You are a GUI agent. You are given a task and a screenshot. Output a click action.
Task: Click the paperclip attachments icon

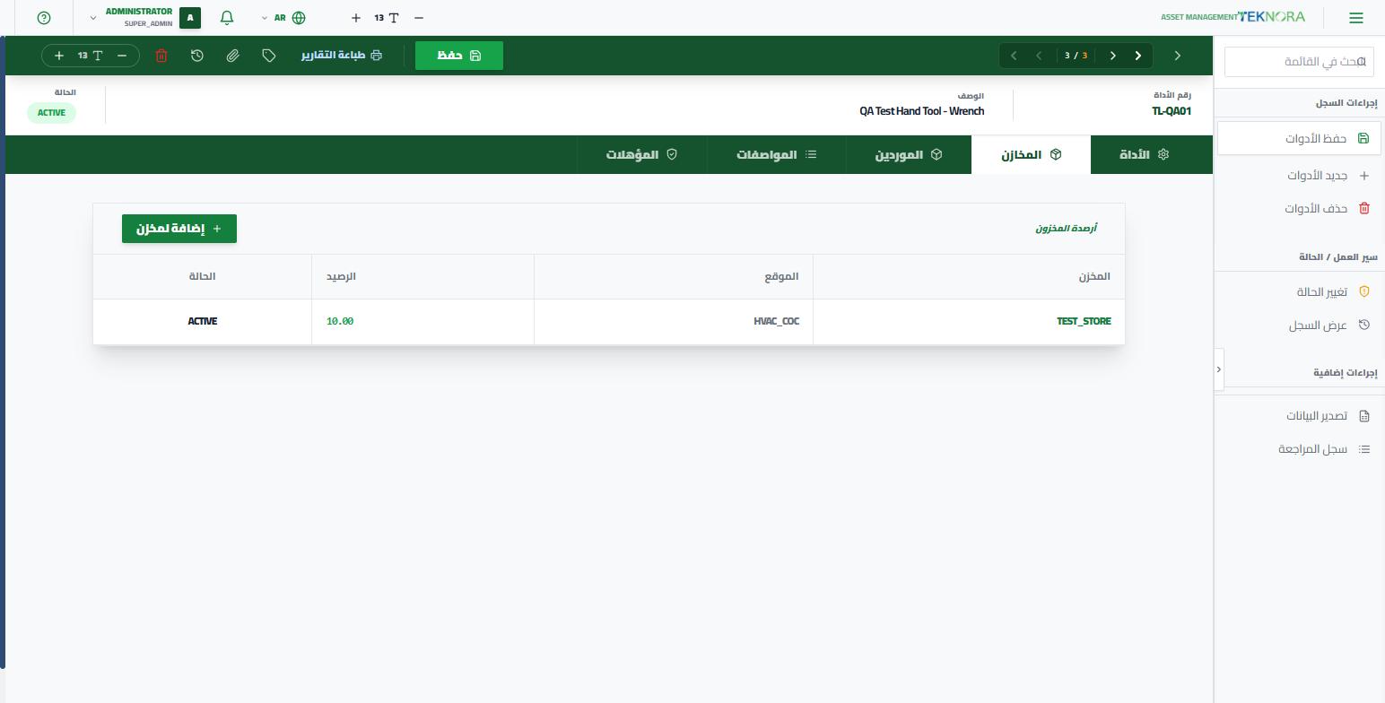pos(232,56)
